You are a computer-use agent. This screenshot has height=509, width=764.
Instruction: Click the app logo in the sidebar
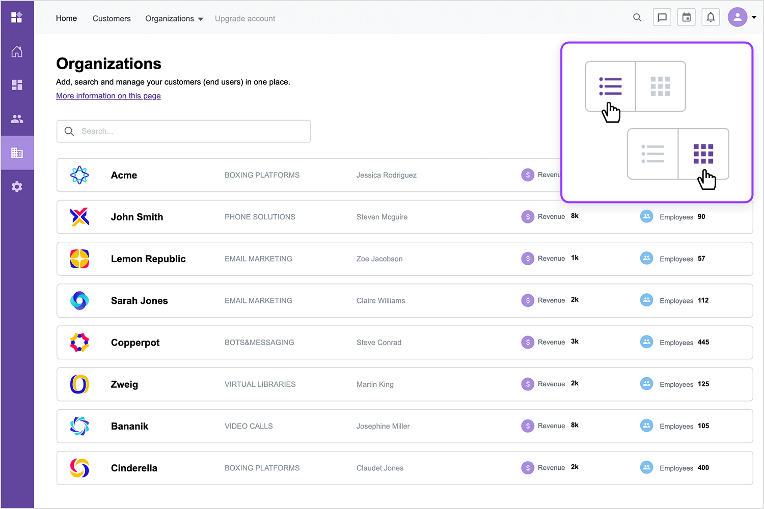[17, 17]
